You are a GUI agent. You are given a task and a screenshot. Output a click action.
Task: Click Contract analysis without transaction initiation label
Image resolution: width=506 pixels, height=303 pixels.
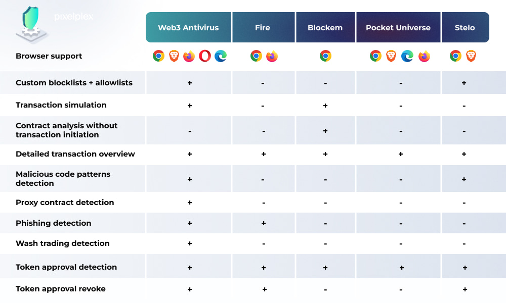pos(66,130)
